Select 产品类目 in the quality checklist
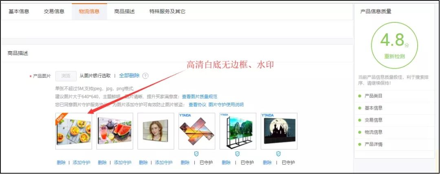Viewport: 440px width, 174px height. pyautogui.click(x=374, y=96)
